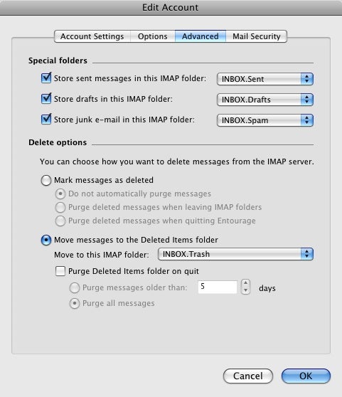Select Purge messages older than option
Image resolution: width=342 pixels, height=397 pixels.
click(x=75, y=288)
